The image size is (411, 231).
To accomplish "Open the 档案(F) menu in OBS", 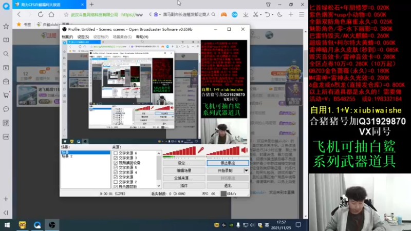I will tap(67, 37).
